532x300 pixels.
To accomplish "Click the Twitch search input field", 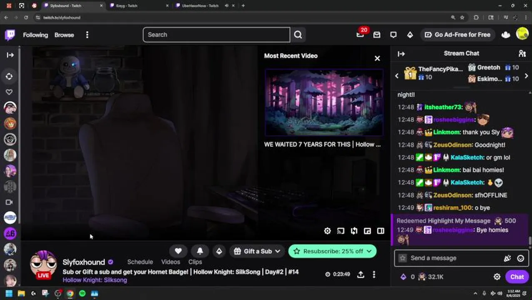I will [x=216, y=35].
